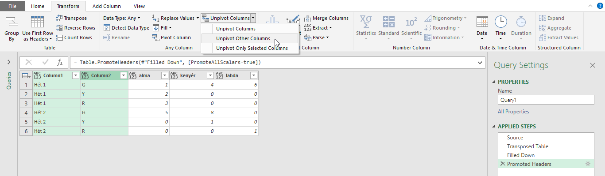Click the Group By icon
The width and height of the screenshot is (605, 176).
(x=12, y=22)
